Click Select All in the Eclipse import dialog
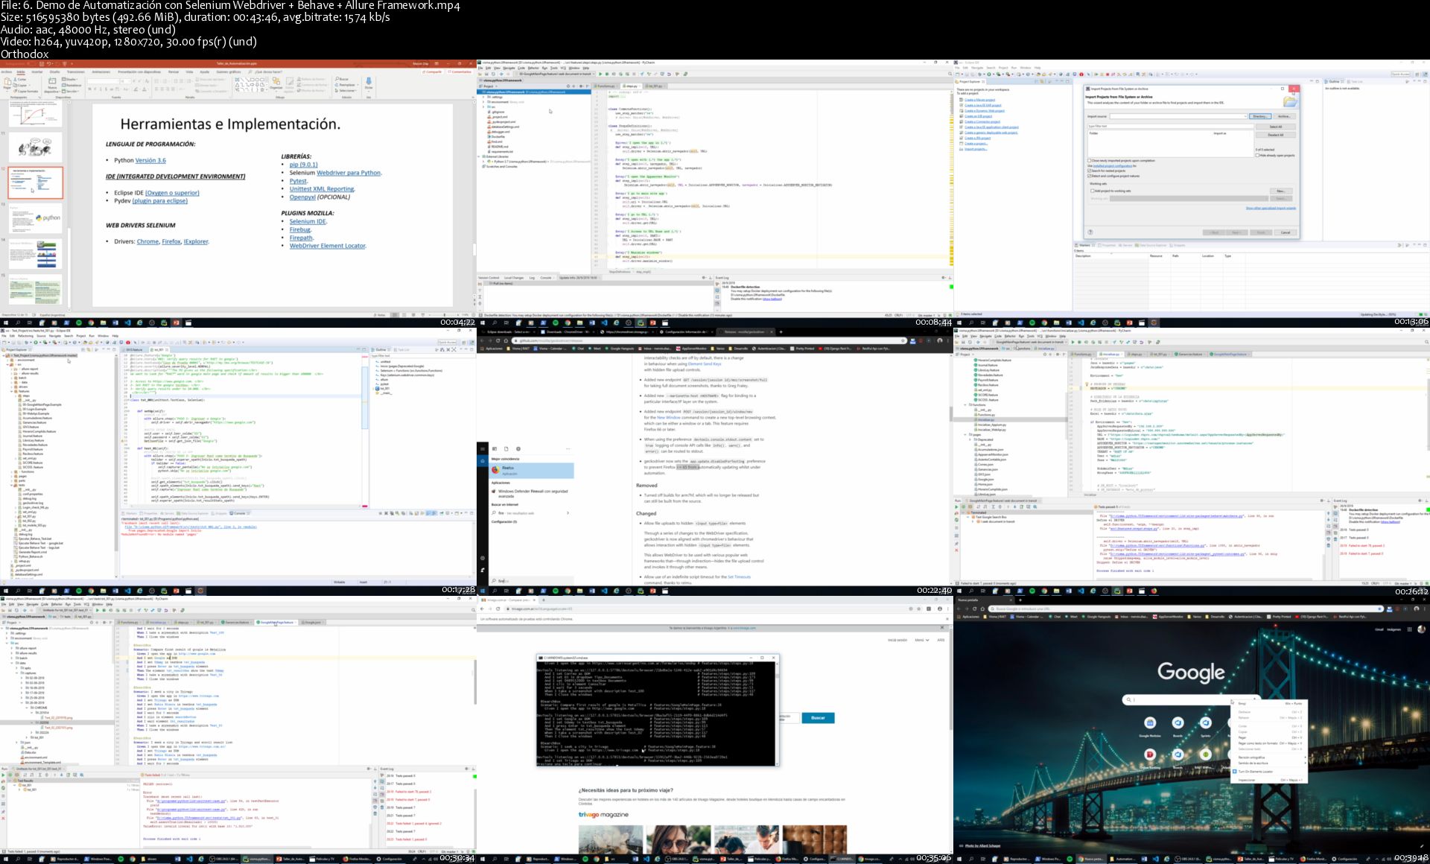 click(x=1276, y=127)
